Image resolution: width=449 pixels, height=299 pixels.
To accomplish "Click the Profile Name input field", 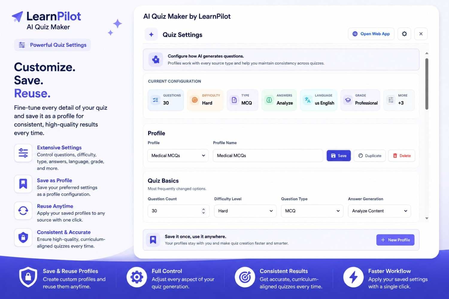I will pos(268,155).
